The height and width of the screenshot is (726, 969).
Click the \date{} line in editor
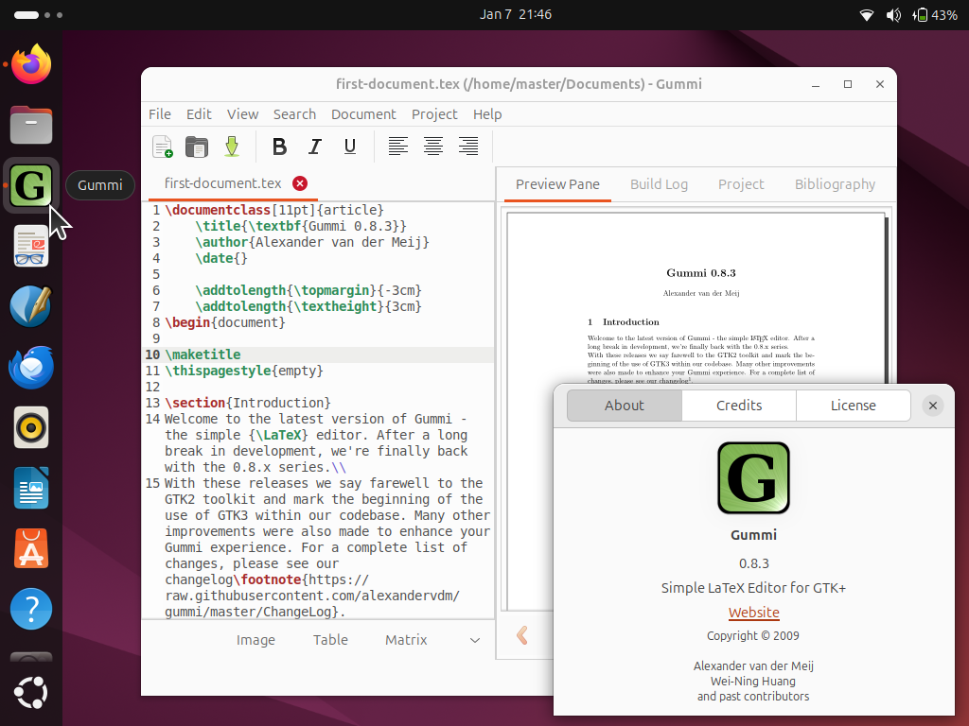tap(221, 258)
